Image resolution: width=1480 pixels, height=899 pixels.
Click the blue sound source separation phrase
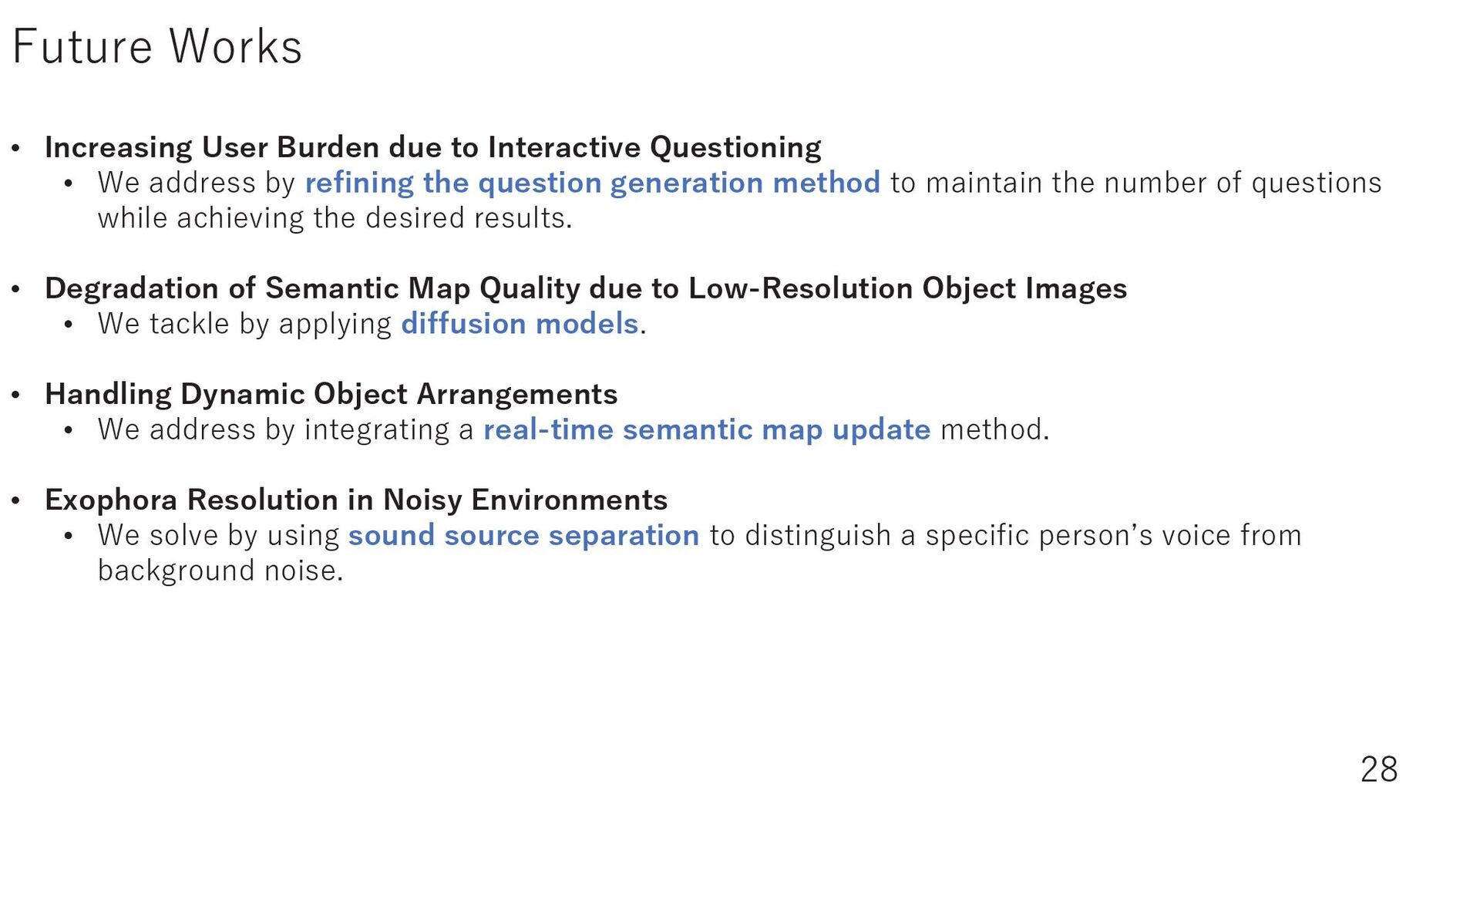click(x=523, y=535)
